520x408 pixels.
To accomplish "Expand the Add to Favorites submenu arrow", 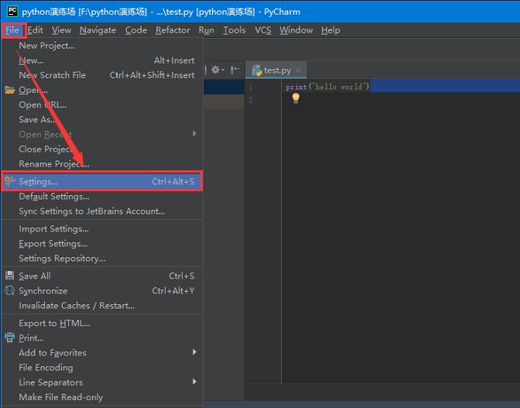I will coord(194,351).
